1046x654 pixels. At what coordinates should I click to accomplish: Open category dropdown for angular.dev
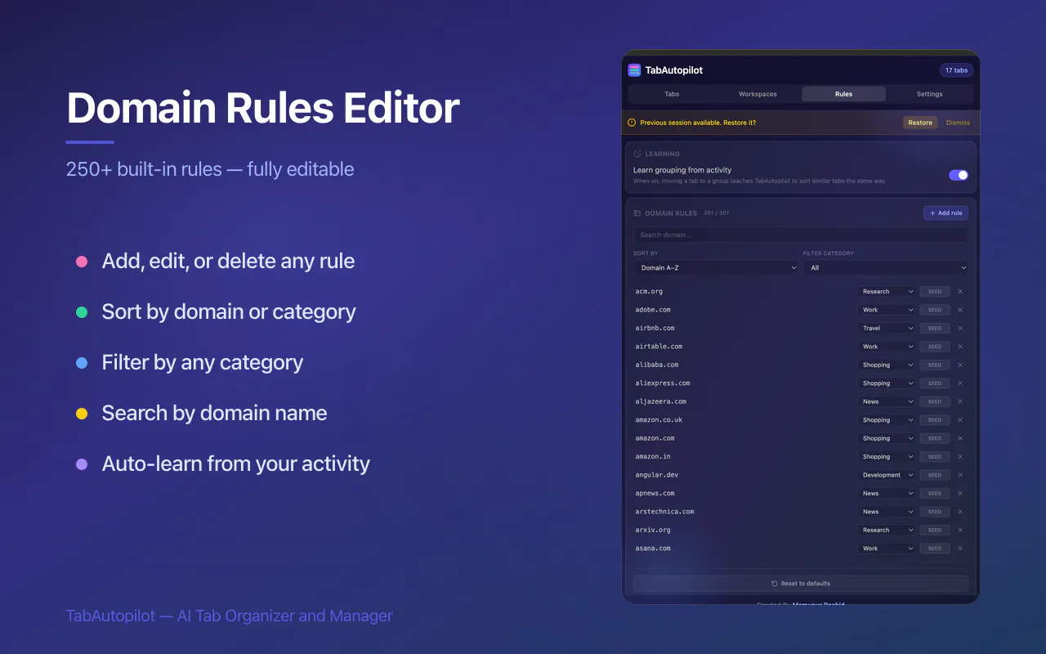pyautogui.click(x=887, y=475)
